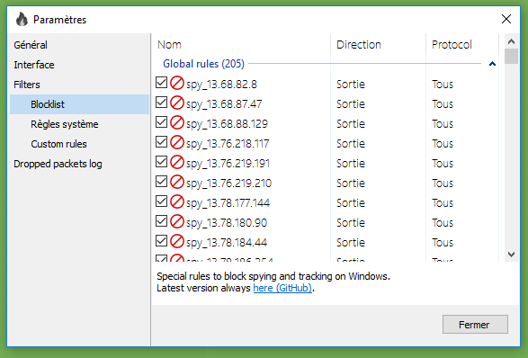Collapse the Global rules group chevron
This screenshot has height=358, width=528.
pos(492,64)
